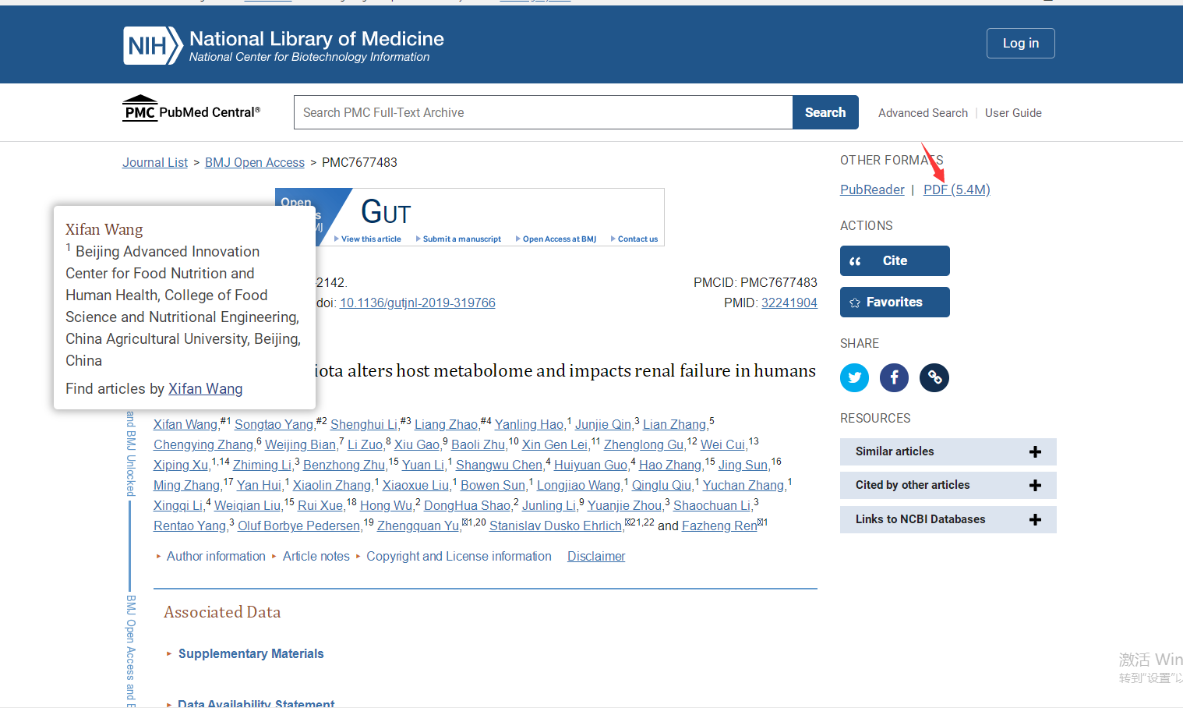The image size is (1183, 722).
Task: Open the article in PubReader format
Action: (871, 189)
